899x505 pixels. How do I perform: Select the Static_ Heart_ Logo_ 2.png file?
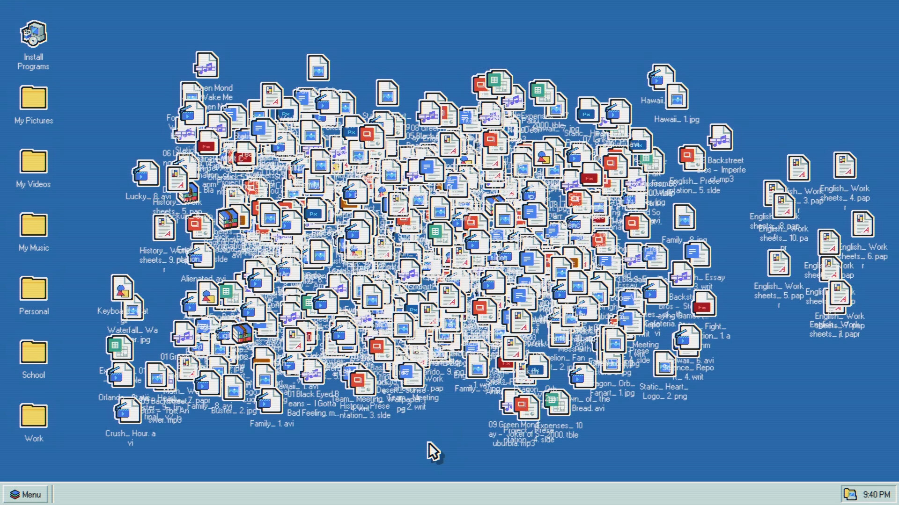(x=665, y=364)
